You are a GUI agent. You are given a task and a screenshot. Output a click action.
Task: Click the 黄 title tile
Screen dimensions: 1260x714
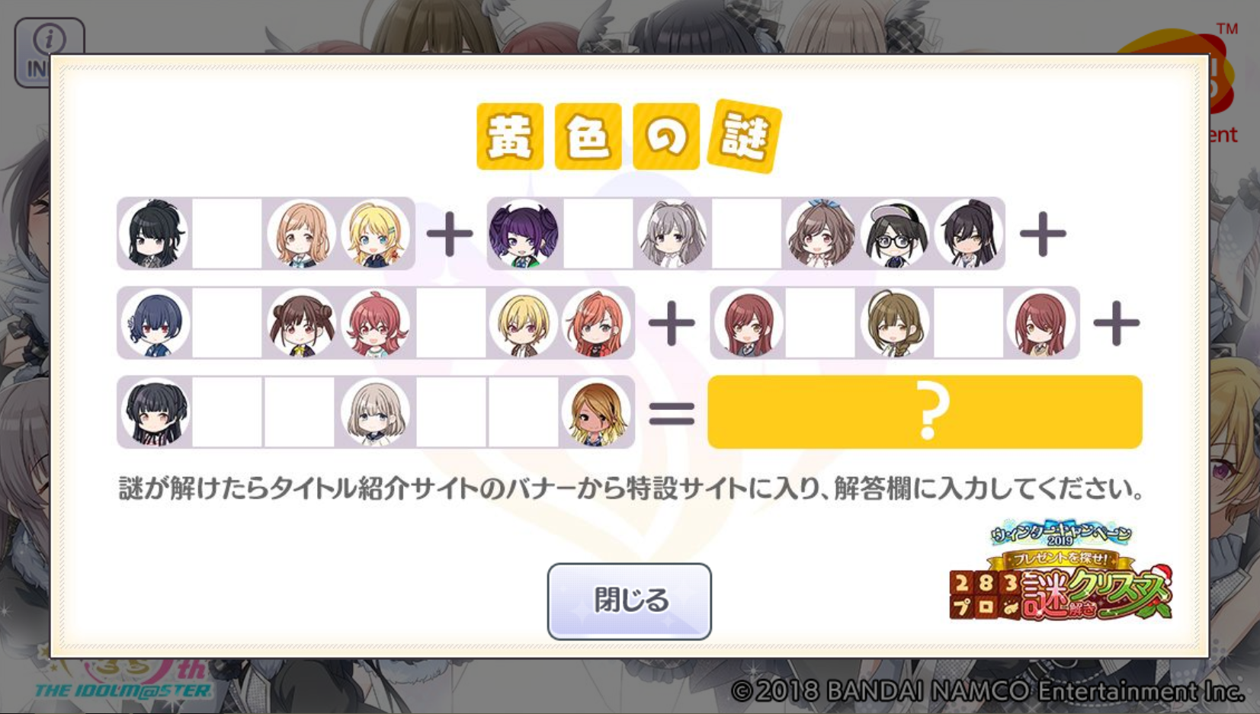click(x=510, y=136)
